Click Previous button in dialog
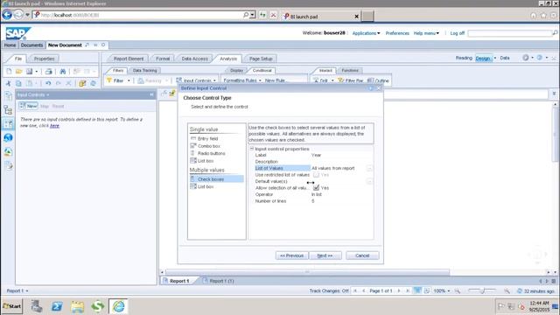Screen dimensions: 560x315 [x=291, y=255]
